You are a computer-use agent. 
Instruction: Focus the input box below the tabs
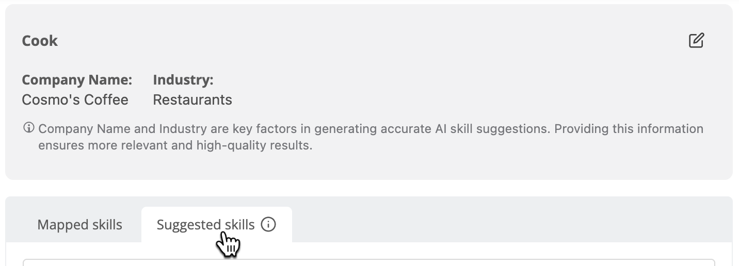coord(369,262)
